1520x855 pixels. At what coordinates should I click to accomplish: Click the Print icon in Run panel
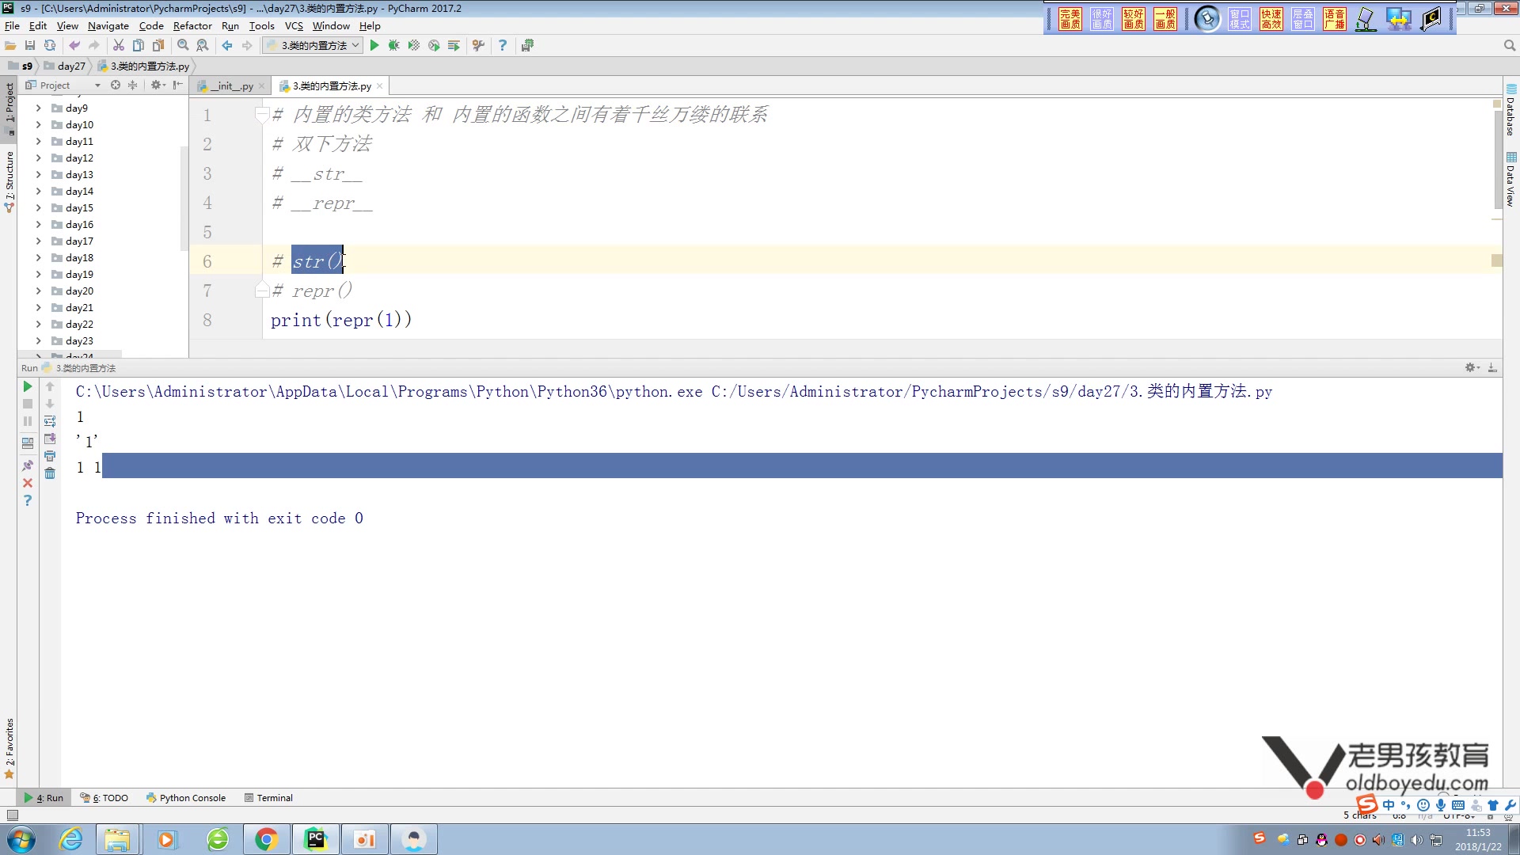(50, 456)
